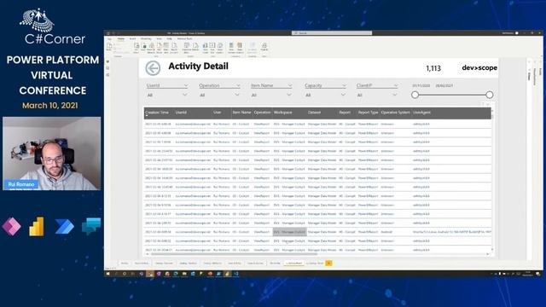Screen dimensions: 546x307
Task: Click the left handle of date slider
Action: coord(415,95)
